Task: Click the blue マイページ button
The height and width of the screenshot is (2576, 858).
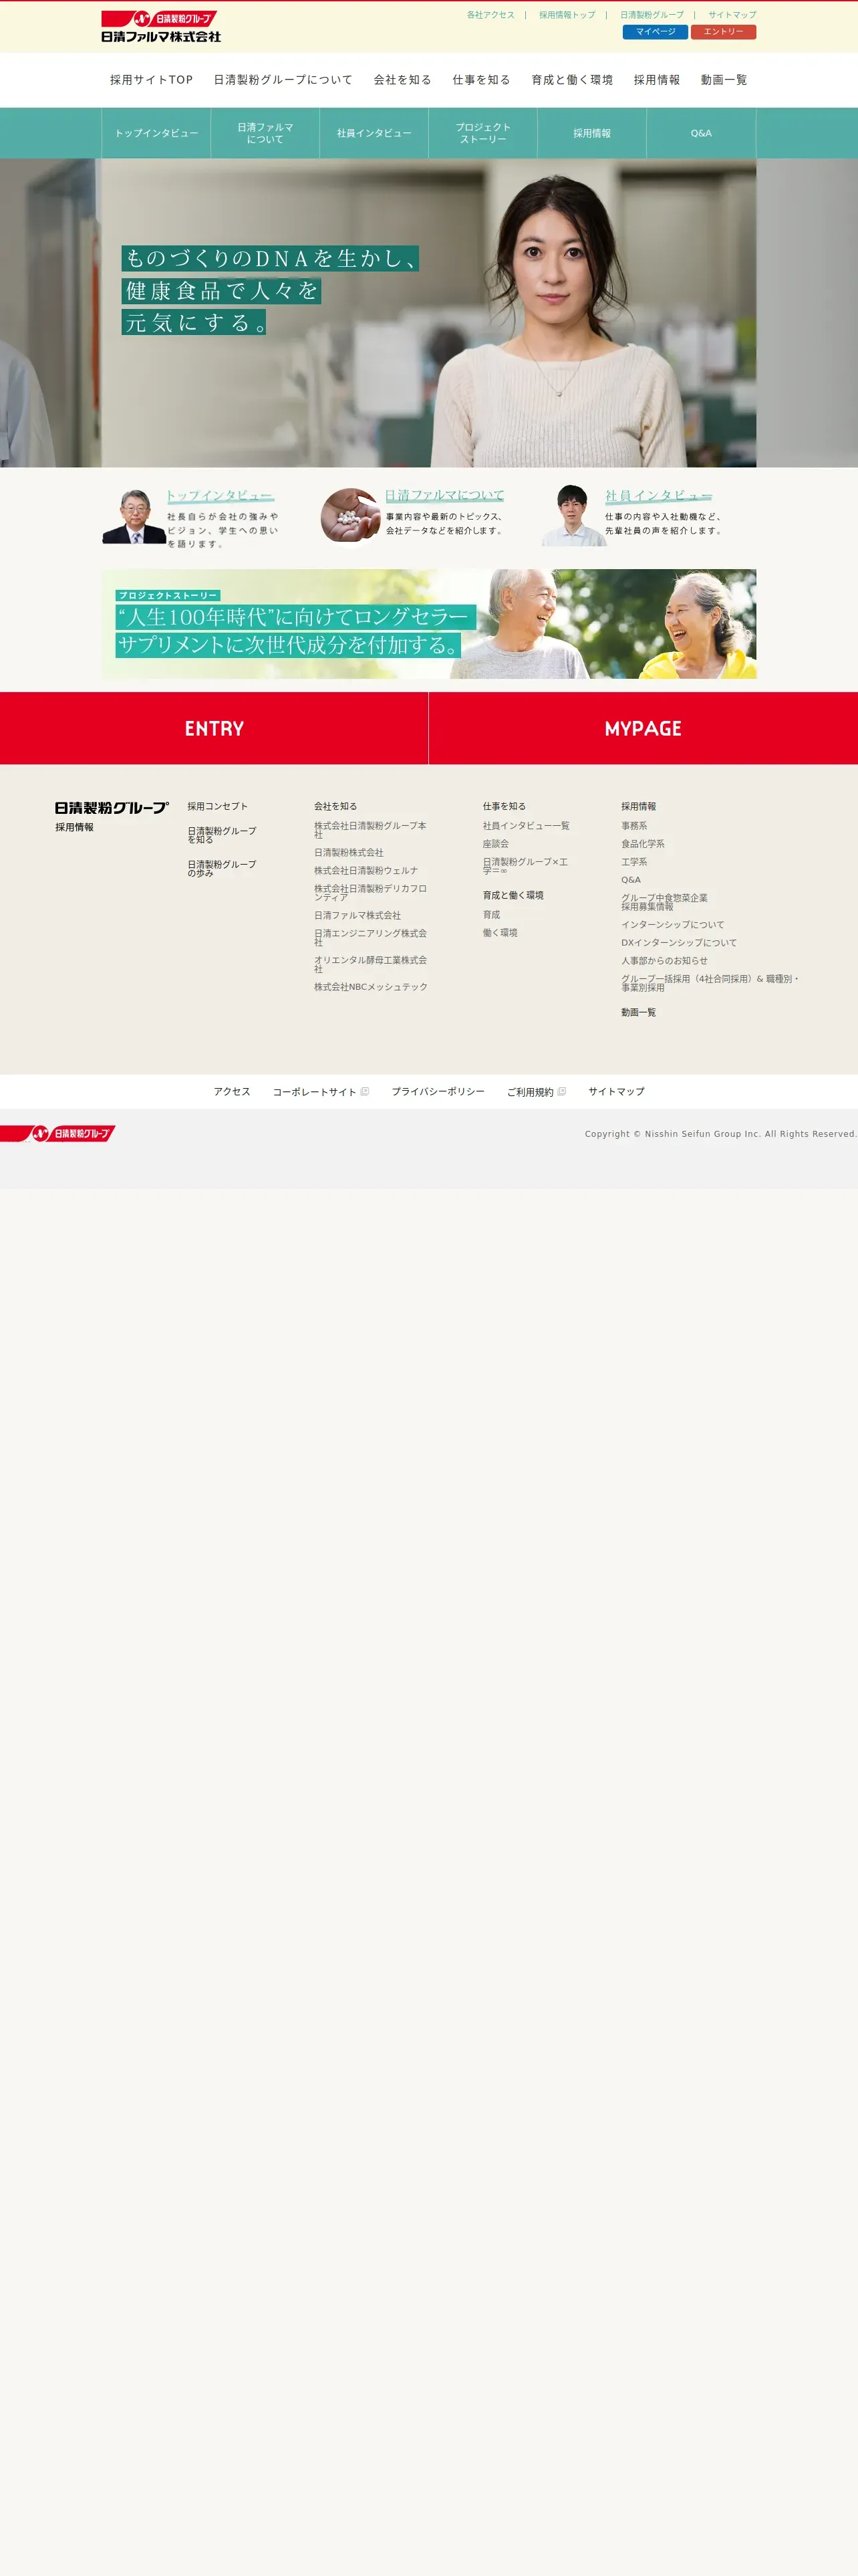Action: [656, 32]
